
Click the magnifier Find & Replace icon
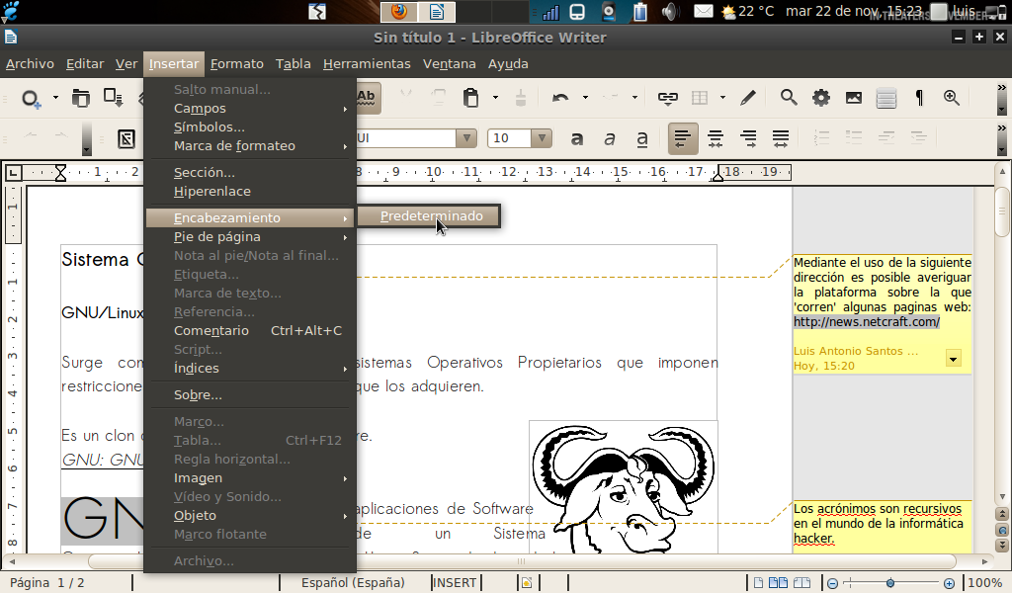coord(788,98)
